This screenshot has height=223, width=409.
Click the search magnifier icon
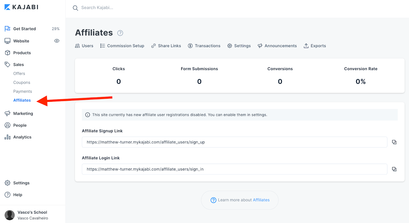click(75, 8)
